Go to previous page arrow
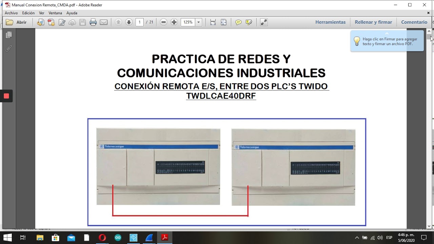The height and width of the screenshot is (244, 434). tap(118, 22)
